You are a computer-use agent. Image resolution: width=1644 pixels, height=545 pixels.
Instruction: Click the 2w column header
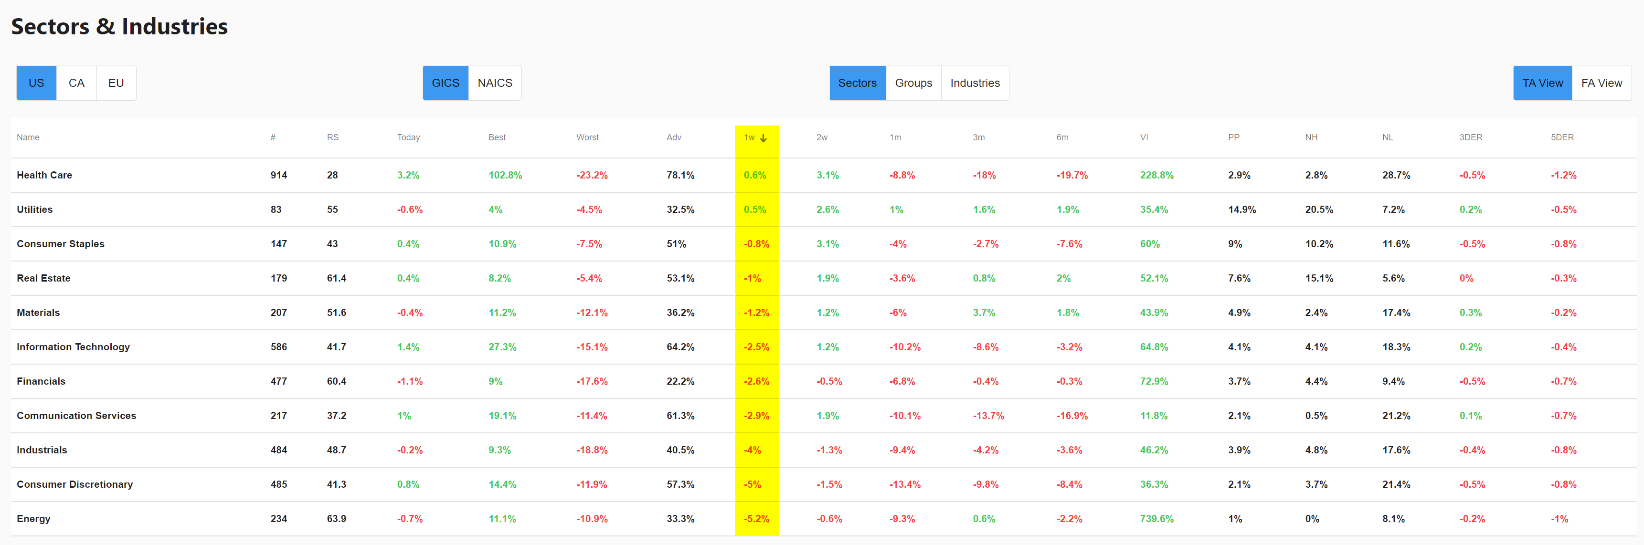click(x=824, y=137)
